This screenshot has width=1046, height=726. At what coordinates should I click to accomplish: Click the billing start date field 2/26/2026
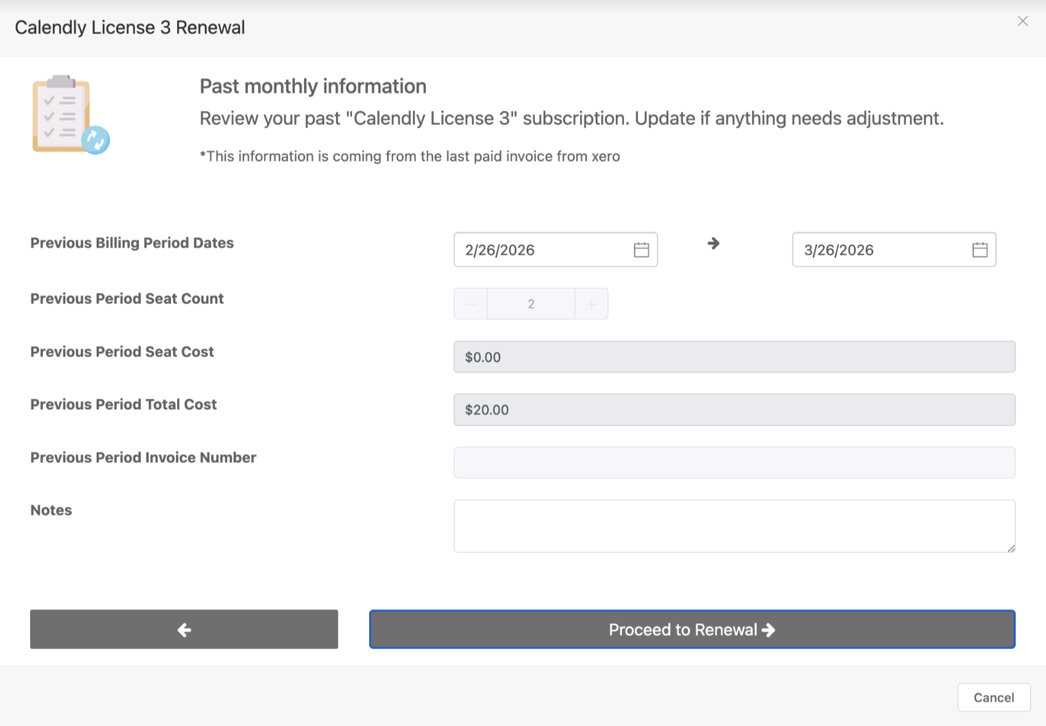pyautogui.click(x=541, y=250)
